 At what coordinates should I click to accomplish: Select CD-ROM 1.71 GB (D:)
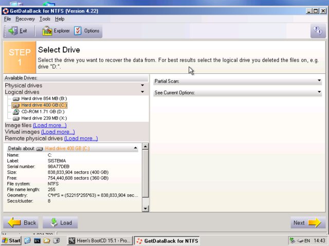[43, 112]
